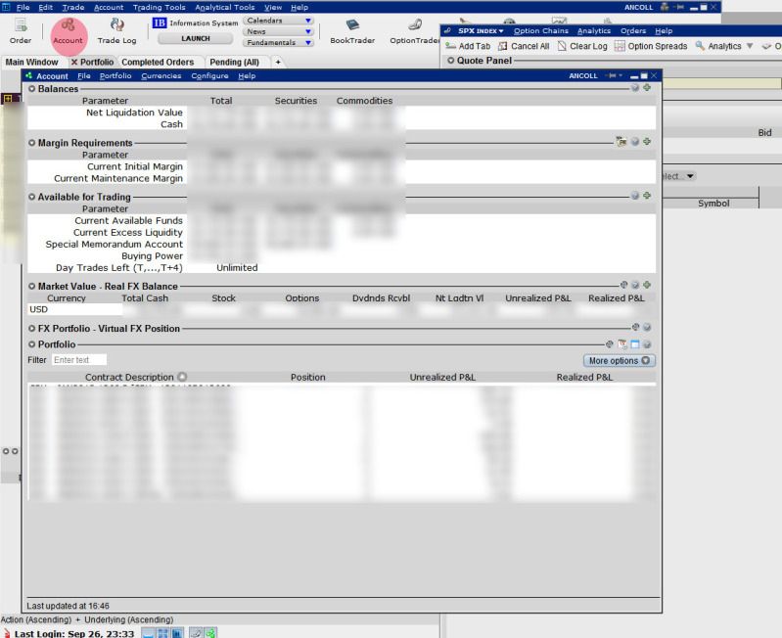Click the Filter text input field
Image resolution: width=782 pixels, height=638 pixels.
coord(79,360)
